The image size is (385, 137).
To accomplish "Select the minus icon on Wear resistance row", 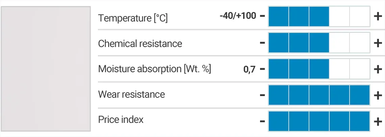I will click(x=262, y=95).
